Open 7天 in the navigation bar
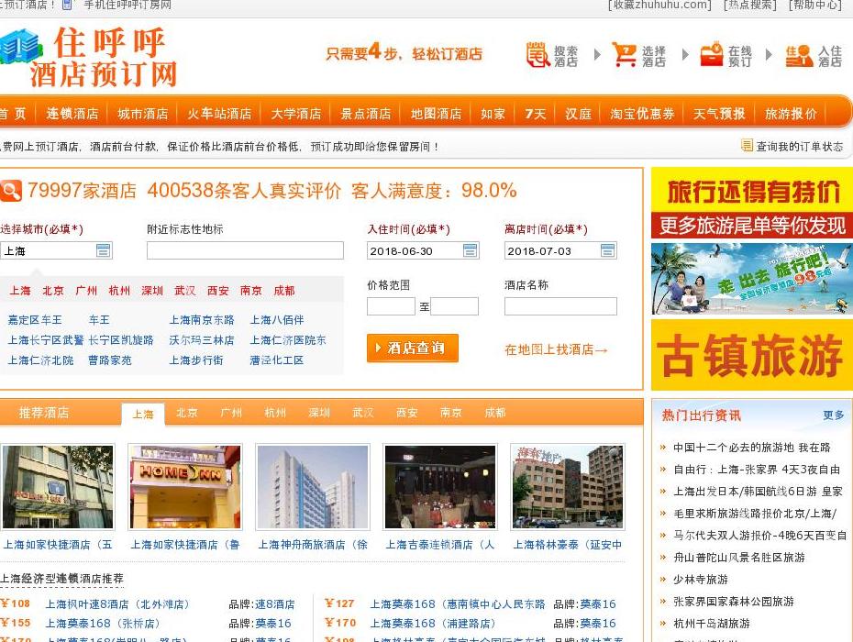The width and height of the screenshot is (853, 642). click(x=536, y=113)
